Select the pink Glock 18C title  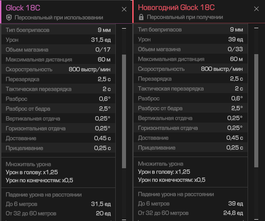[x=23, y=8]
